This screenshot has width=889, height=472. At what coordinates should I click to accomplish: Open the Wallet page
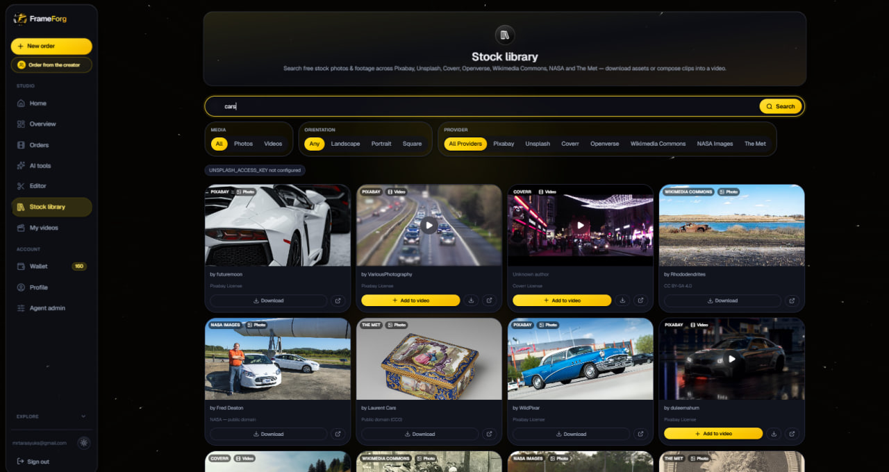point(51,267)
